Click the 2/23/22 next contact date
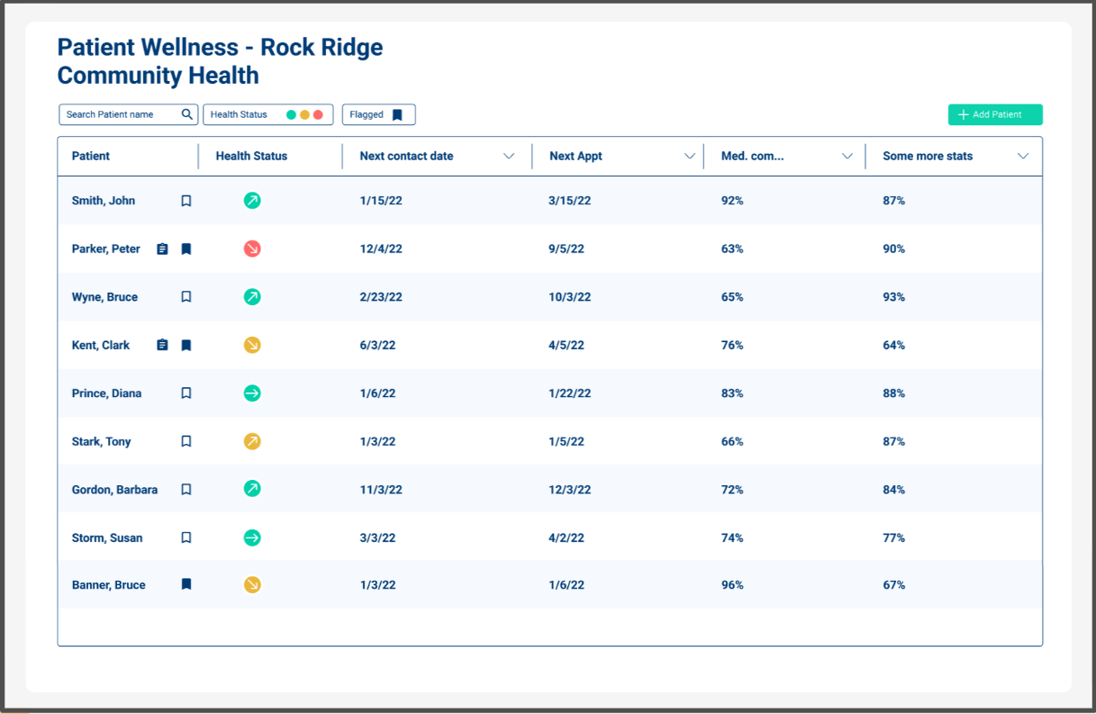1096x714 pixels. pyautogui.click(x=381, y=297)
